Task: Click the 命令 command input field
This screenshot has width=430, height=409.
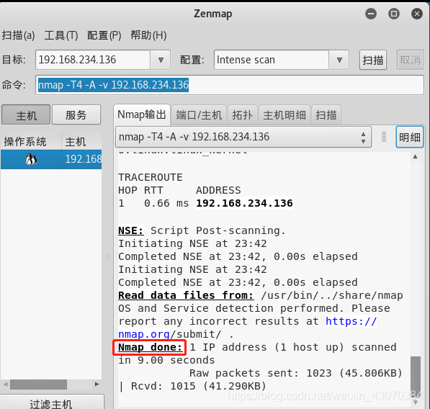Action: [x=230, y=85]
